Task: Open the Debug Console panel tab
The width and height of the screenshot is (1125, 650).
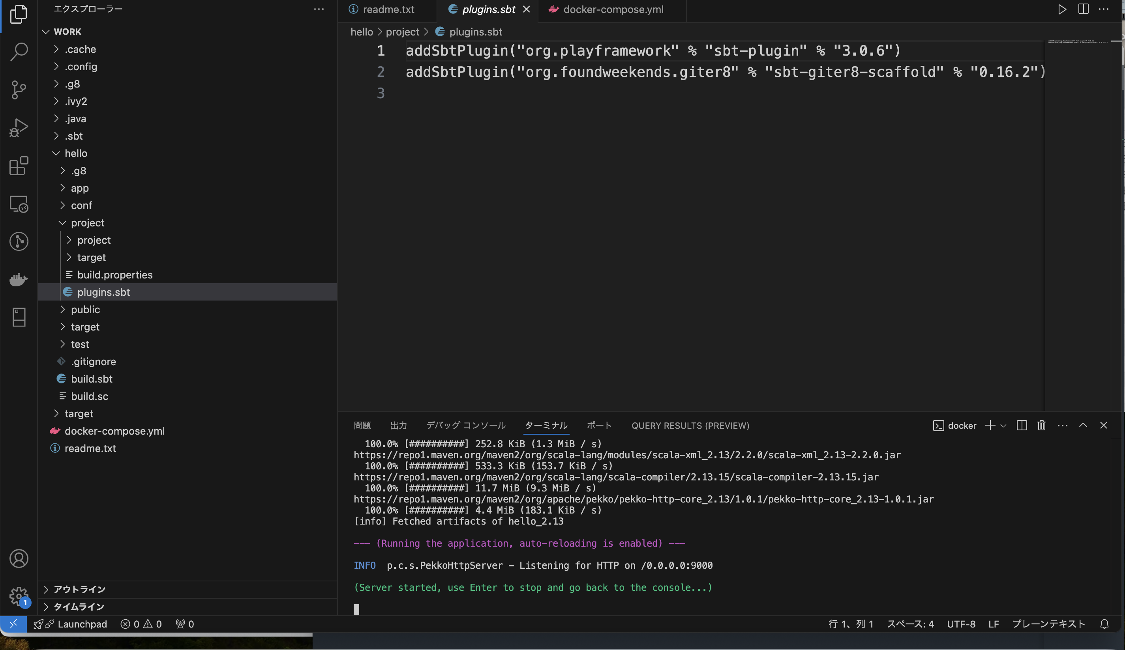Action: [x=466, y=426]
